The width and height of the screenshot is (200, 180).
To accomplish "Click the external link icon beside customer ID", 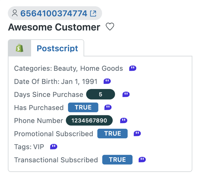I will [x=93, y=13].
